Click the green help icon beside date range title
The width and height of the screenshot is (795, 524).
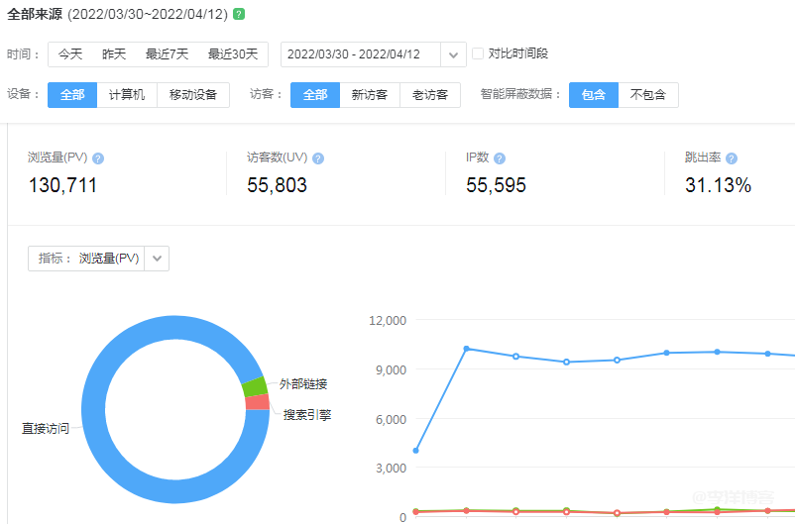point(239,14)
